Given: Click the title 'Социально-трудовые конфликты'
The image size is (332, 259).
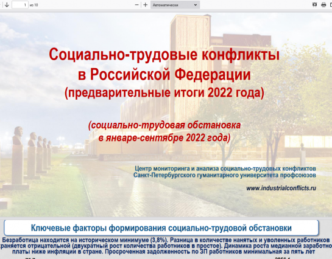Looking at the screenshot, I should click(x=164, y=55).
